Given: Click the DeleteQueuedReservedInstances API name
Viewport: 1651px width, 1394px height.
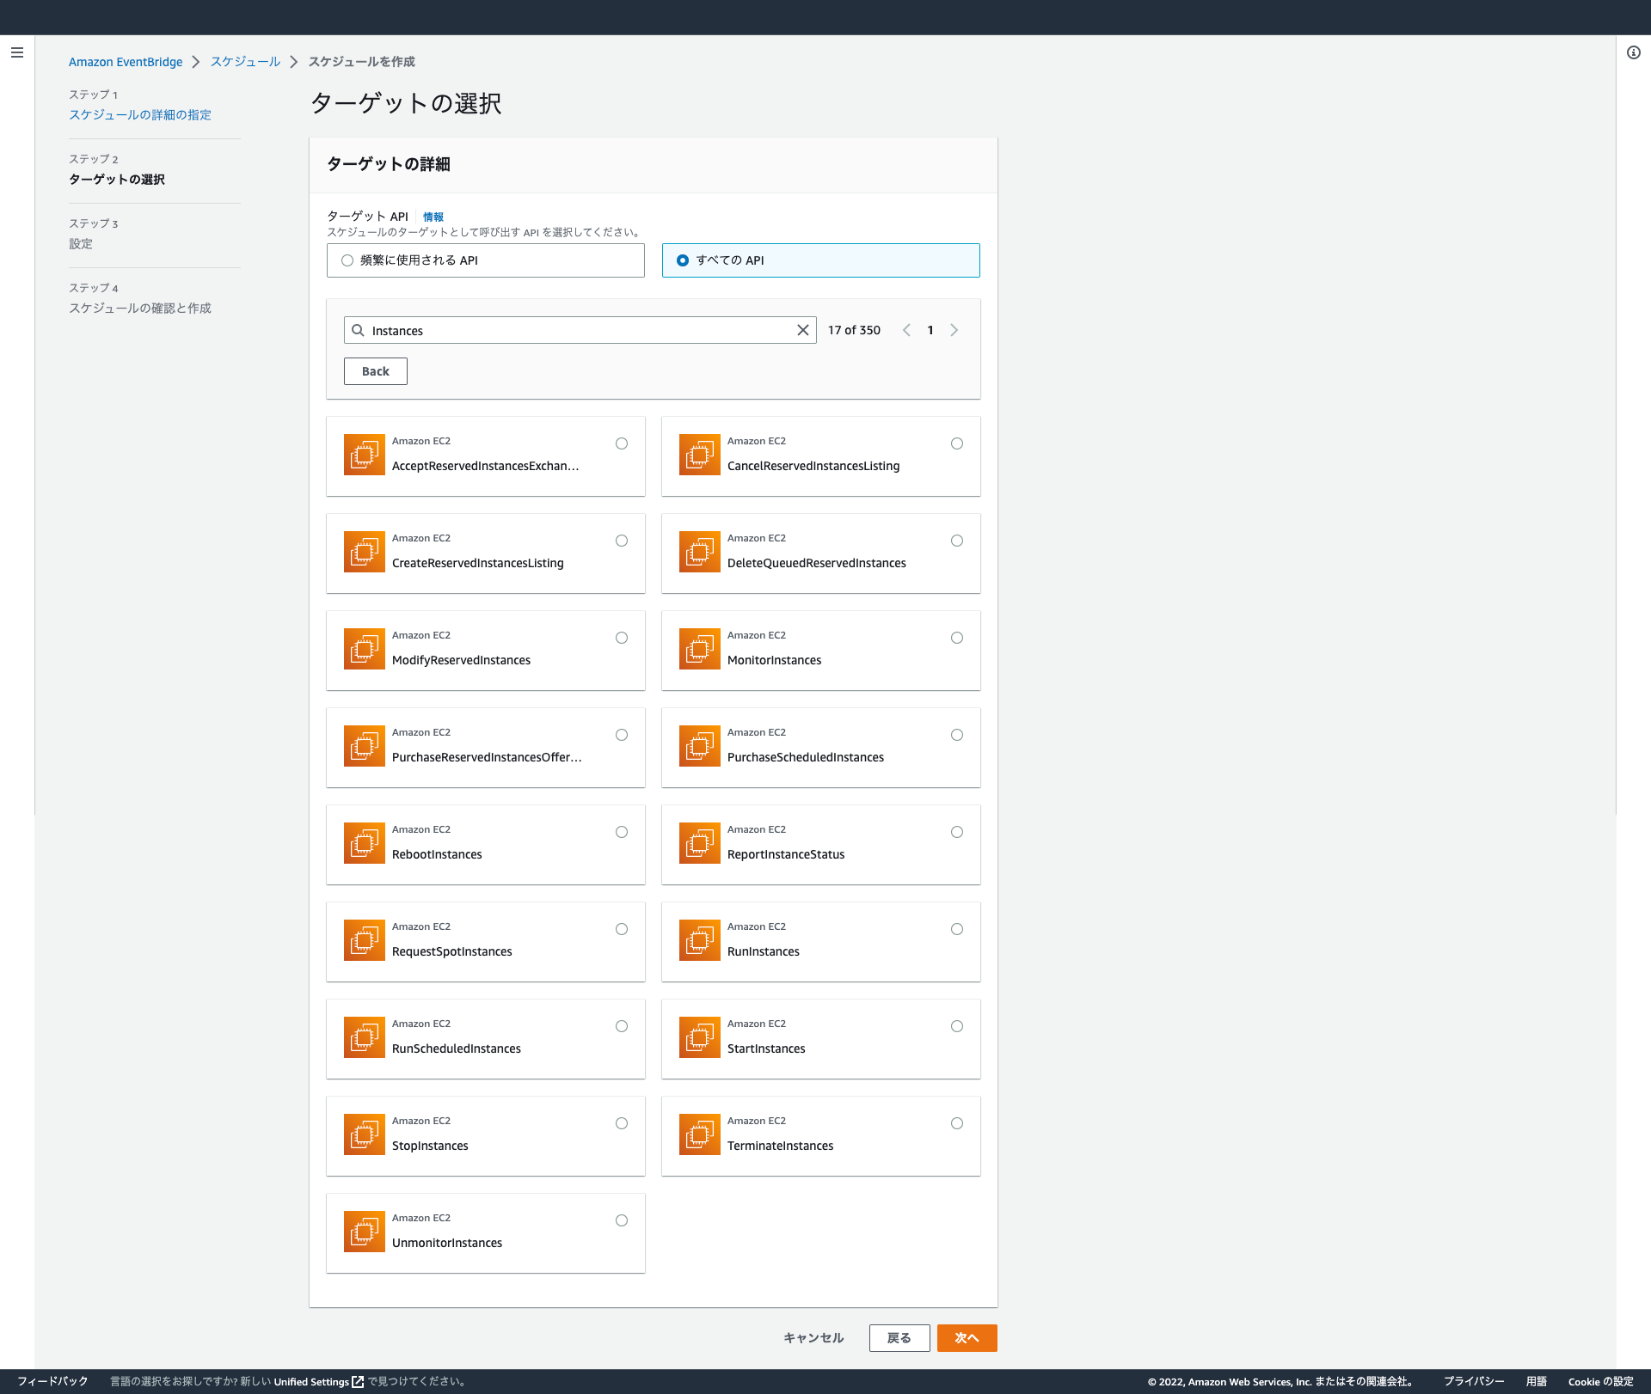Looking at the screenshot, I should coord(817,563).
